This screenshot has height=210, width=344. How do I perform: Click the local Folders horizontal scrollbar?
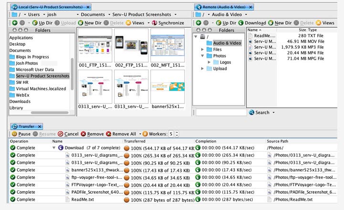click(x=50, y=113)
